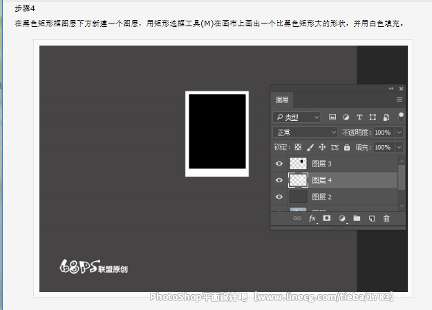Hide 图层 3 with eye icon
This screenshot has height=310, width=432.
point(279,164)
